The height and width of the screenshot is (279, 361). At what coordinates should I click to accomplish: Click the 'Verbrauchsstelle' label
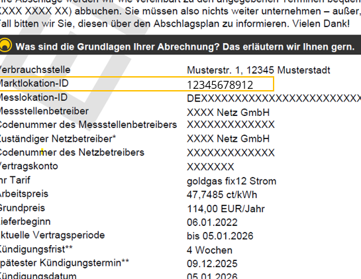tap(34, 70)
